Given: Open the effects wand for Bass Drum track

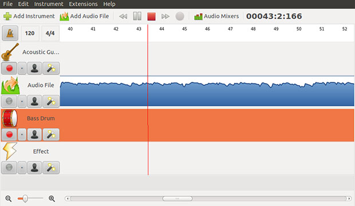Looking at the screenshot, I should point(51,134).
